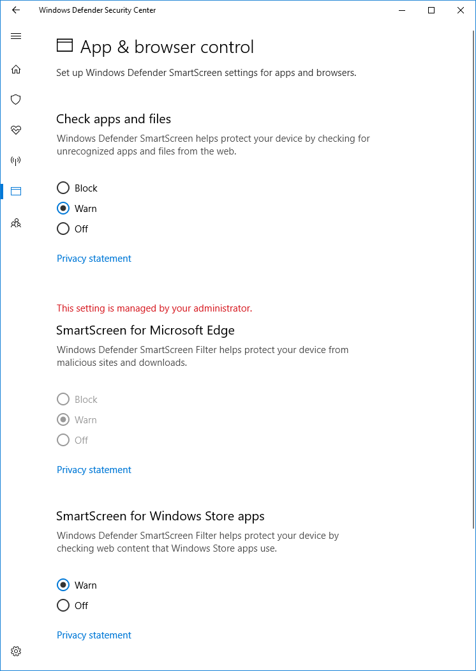
Task: Open Virus & threat protection shield icon
Action: [16, 100]
